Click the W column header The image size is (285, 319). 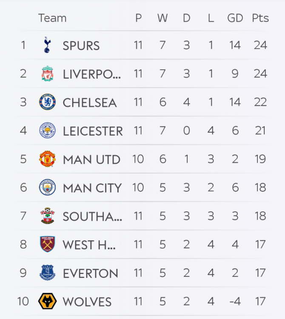(162, 18)
